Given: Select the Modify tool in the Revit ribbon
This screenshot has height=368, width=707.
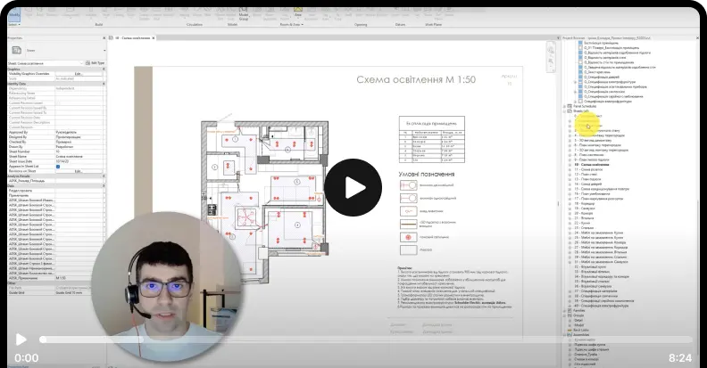Looking at the screenshot, I should pos(14,15).
